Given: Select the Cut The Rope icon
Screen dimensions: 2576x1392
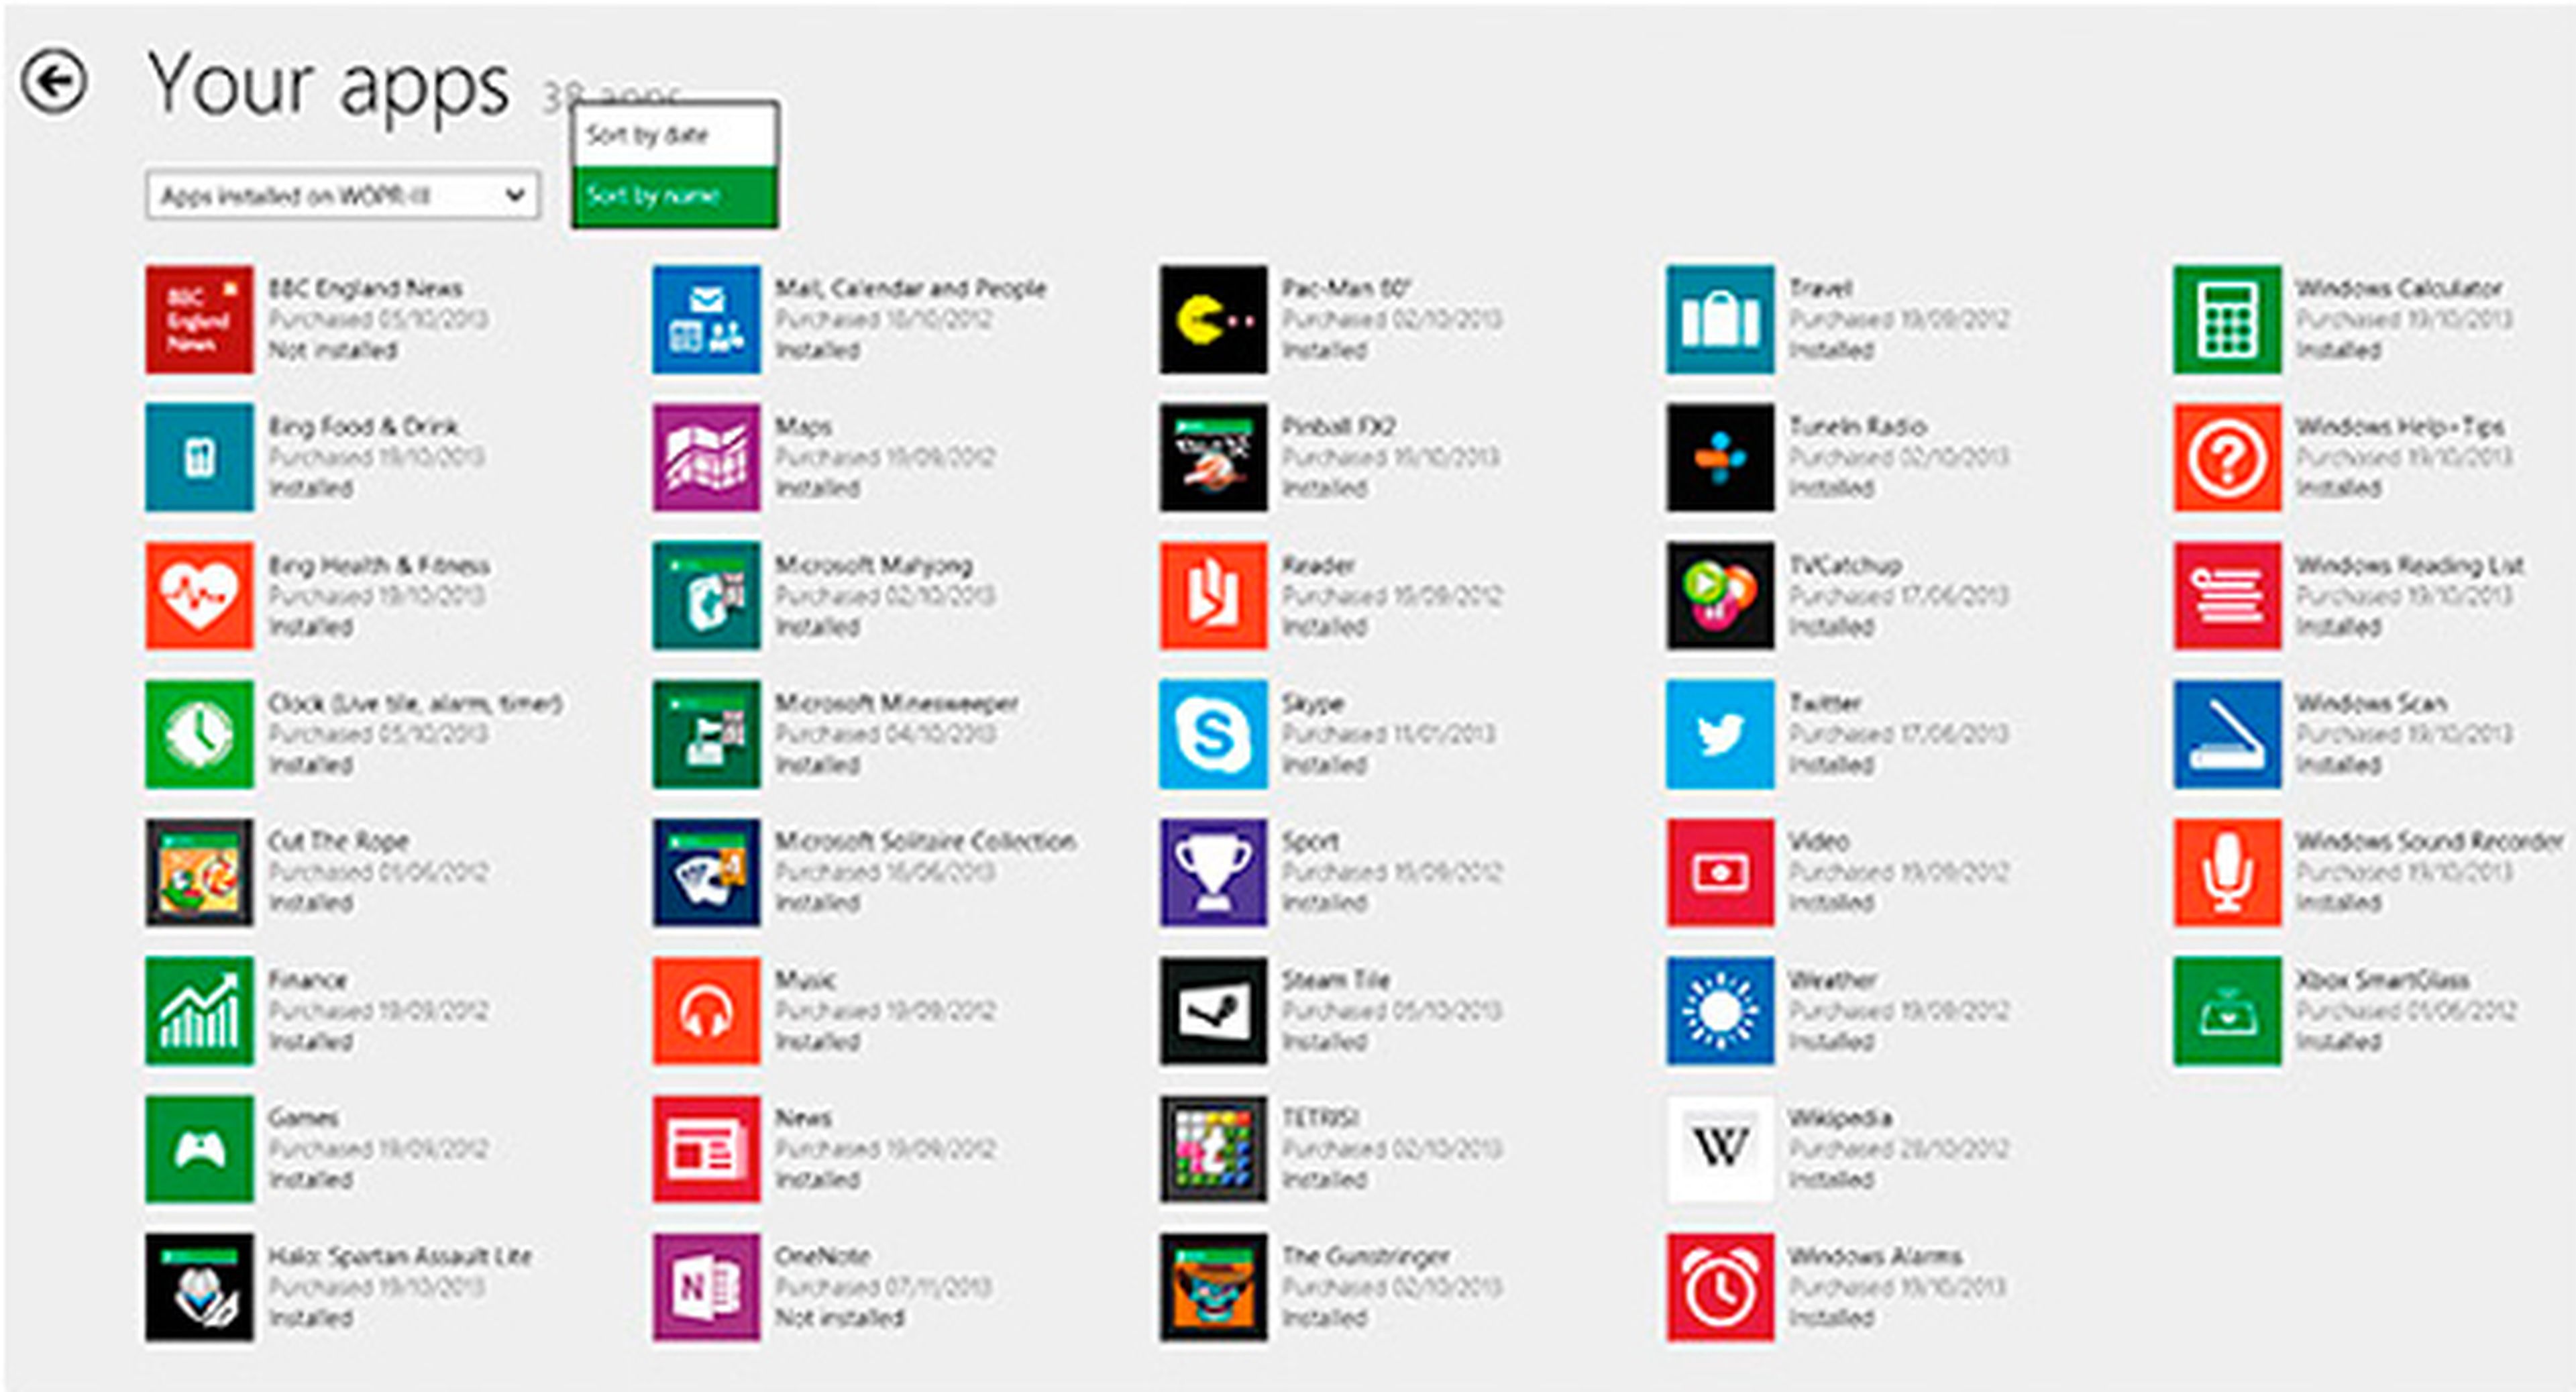Looking at the screenshot, I should tap(199, 872).
